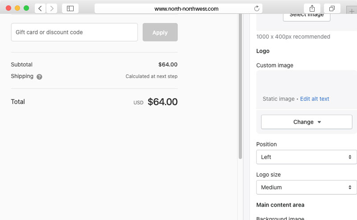Viewport: 357px width, 220px height.
Task: Click the address bar showing www.north-northwest.com
Action: 178,8
